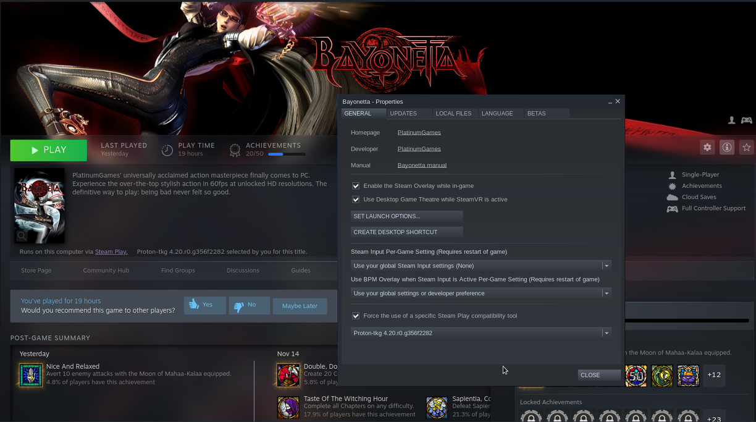The height and width of the screenshot is (422, 756).
Task: Open Discussions in library nav
Action: click(x=243, y=271)
